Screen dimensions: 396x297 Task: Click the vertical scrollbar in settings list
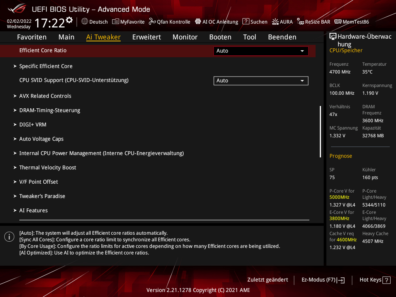click(x=320, y=131)
